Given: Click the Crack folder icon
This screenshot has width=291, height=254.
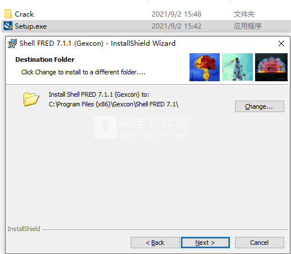Looking at the screenshot, I should tap(8, 14).
